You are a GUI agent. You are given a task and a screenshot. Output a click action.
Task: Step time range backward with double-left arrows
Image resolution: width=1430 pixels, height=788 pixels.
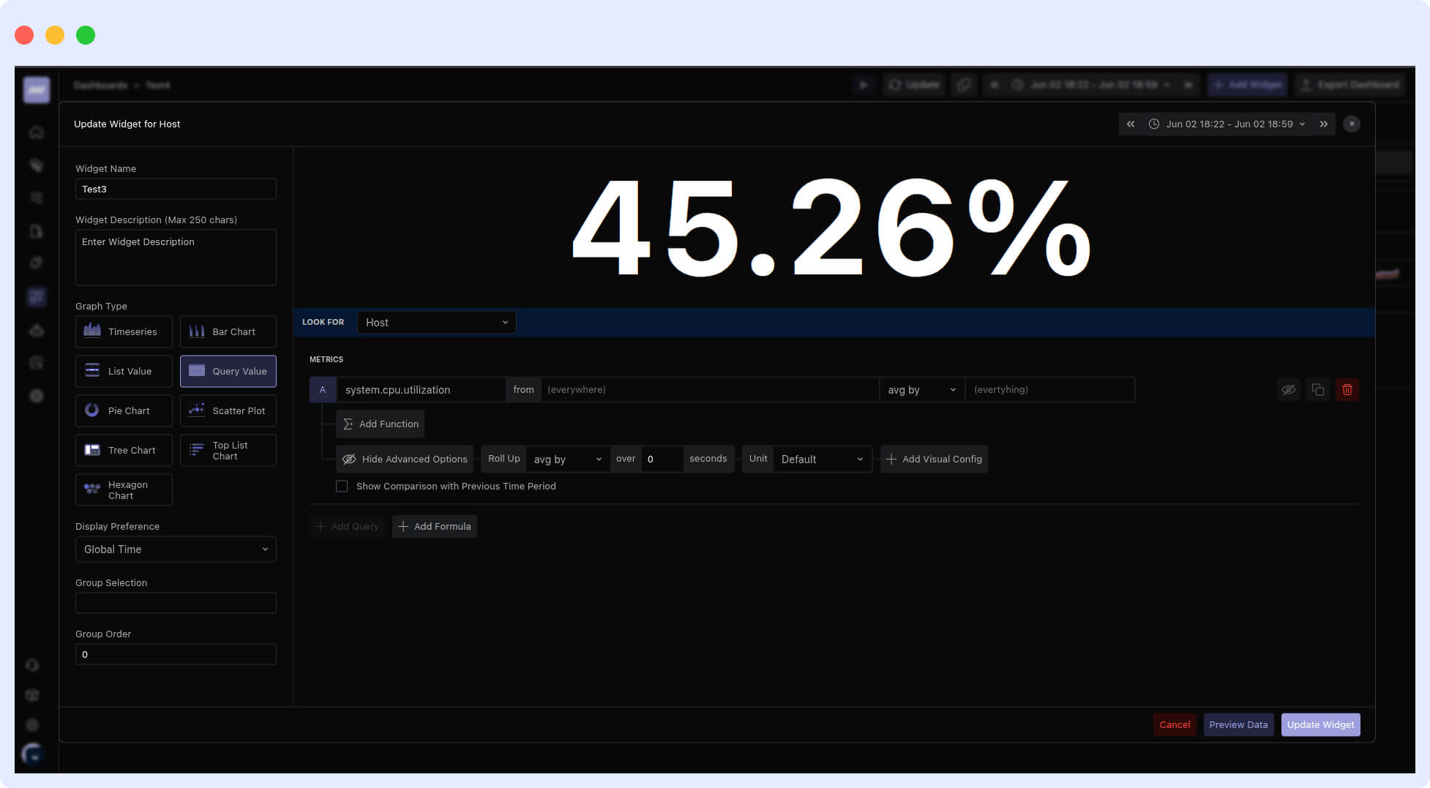(1131, 124)
